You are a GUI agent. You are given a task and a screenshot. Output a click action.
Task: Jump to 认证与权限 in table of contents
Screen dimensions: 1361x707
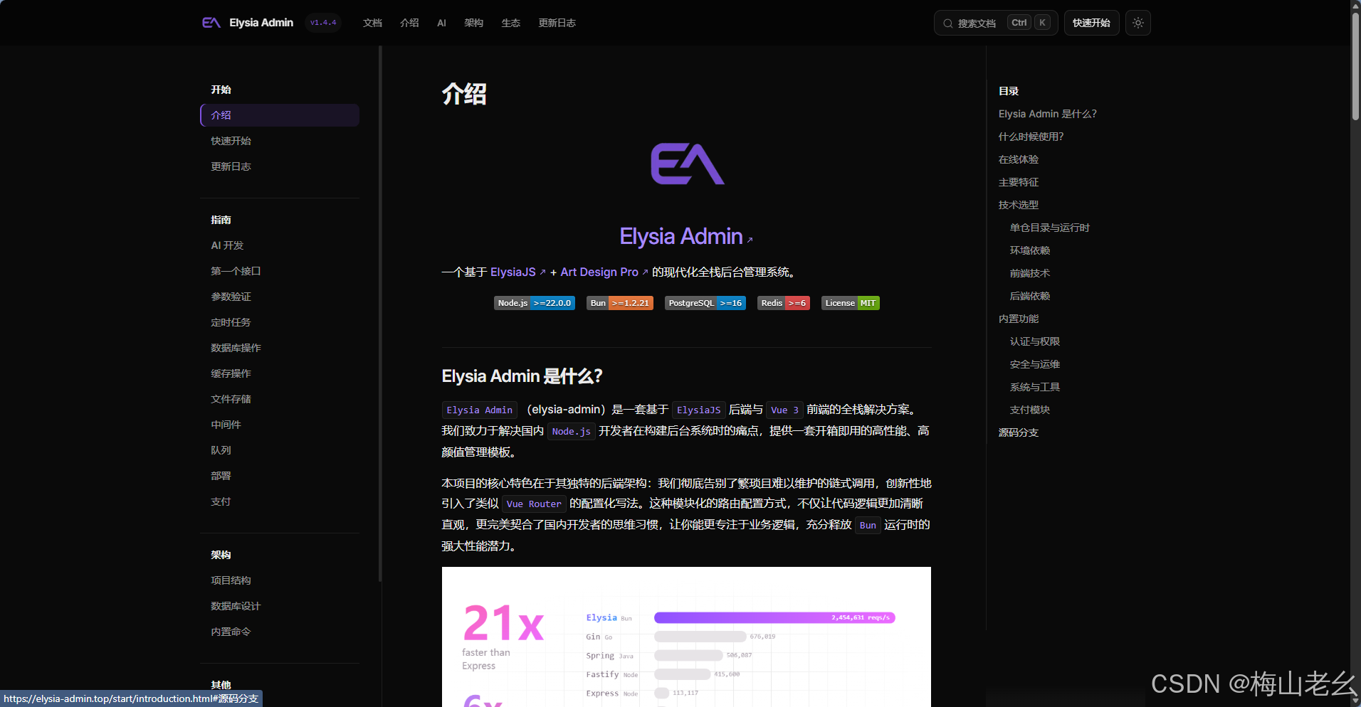(1035, 341)
